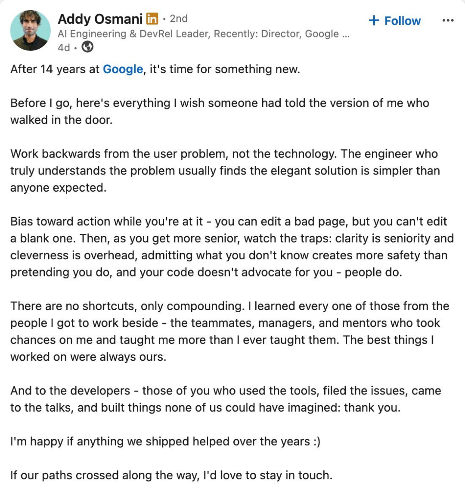Viewport: 465px width, 500px height.
Task: Click the Addy Osmani name link
Action: click(x=100, y=19)
